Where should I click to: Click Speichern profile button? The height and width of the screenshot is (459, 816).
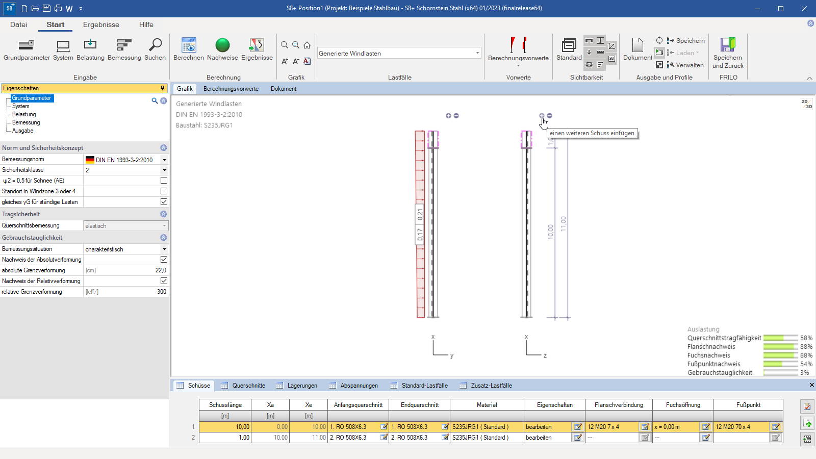pos(686,41)
